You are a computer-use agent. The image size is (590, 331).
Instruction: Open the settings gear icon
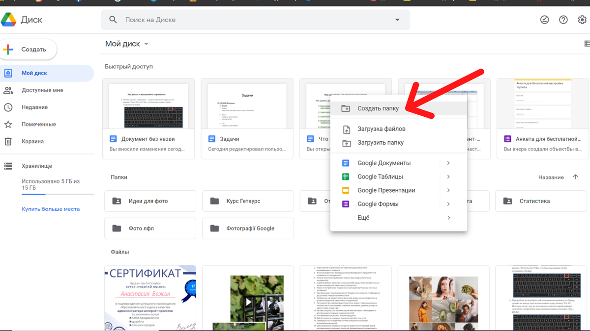click(582, 20)
